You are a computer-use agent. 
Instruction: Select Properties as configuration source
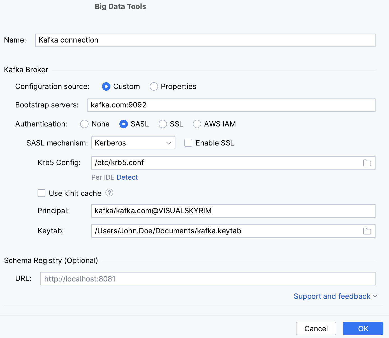(154, 86)
